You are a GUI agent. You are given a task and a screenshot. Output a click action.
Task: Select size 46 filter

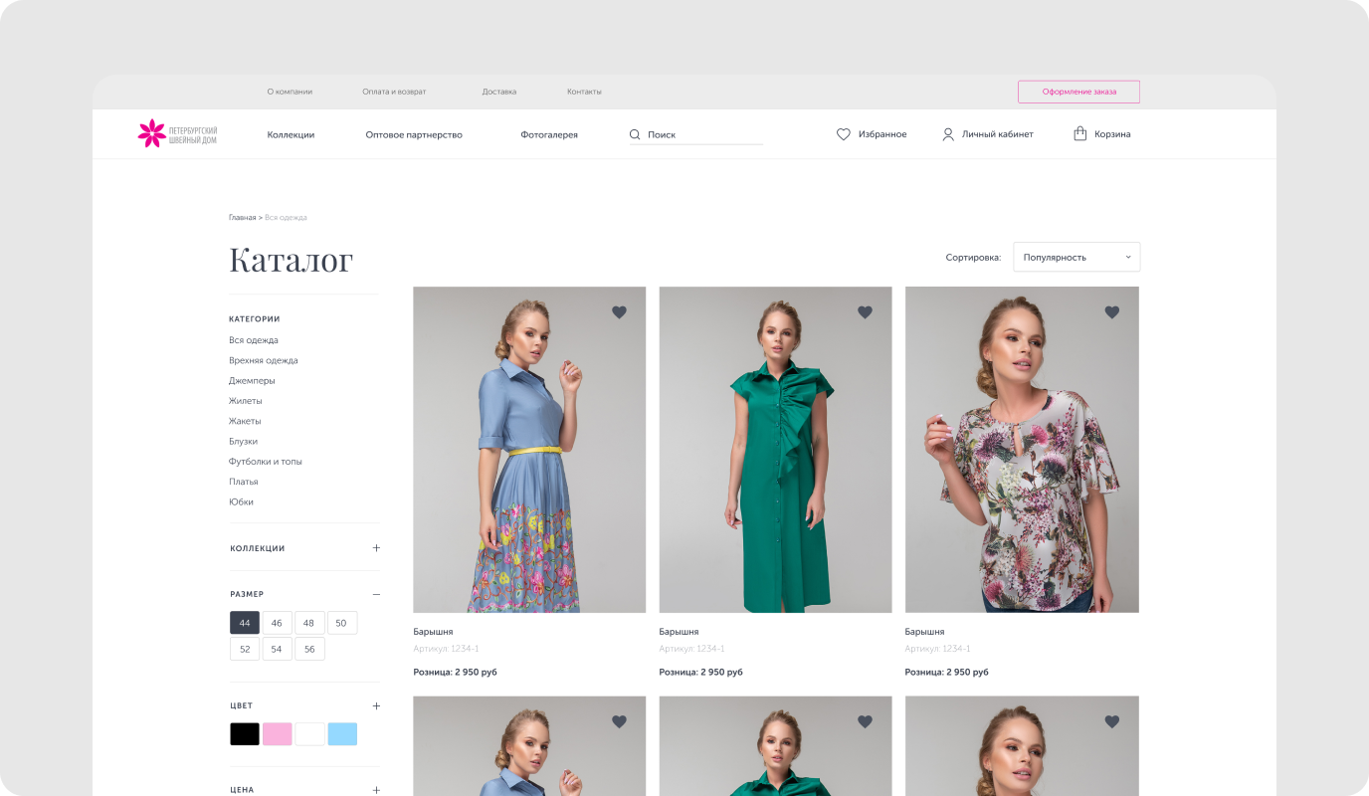[277, 623]
